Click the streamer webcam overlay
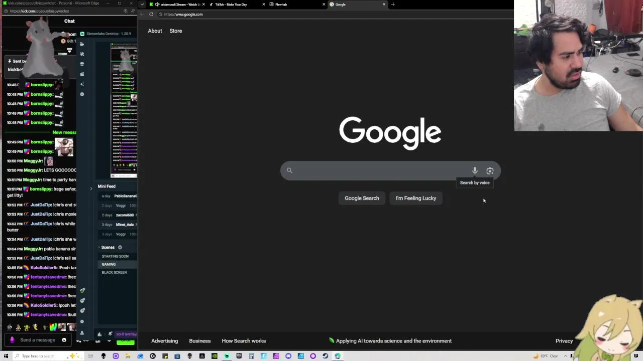The height and width of the screenshot is (361, 643). click(x=578, y=66)
